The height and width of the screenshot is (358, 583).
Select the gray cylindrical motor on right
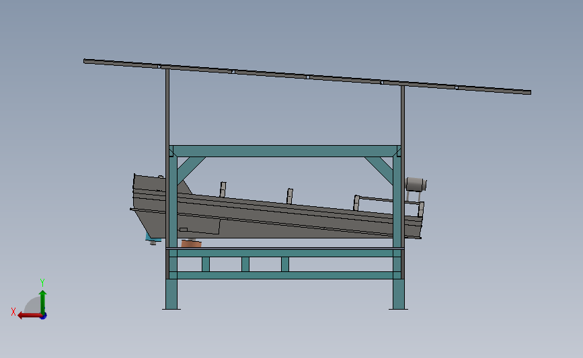(x=416, y=184)
